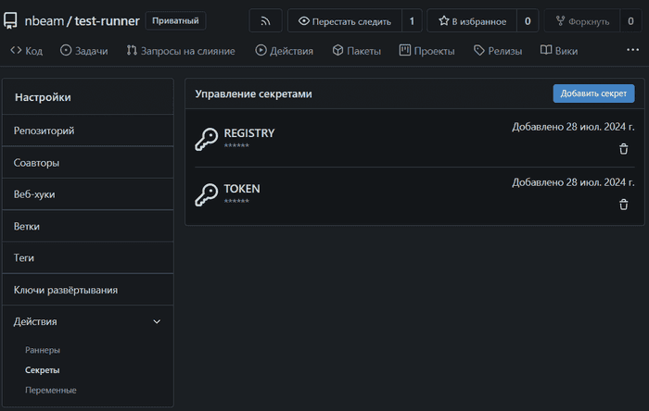Open the nbeam owner link

tap(44, 20)
